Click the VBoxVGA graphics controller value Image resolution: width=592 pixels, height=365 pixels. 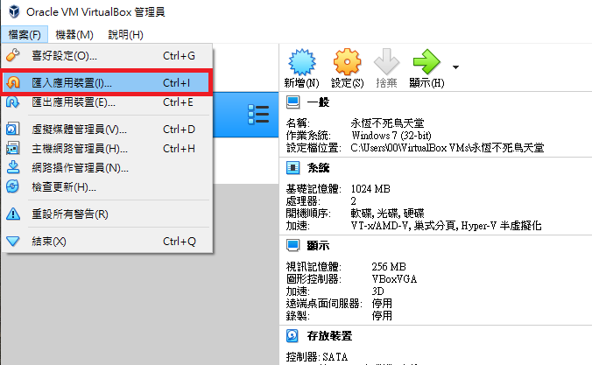[394, 279]
